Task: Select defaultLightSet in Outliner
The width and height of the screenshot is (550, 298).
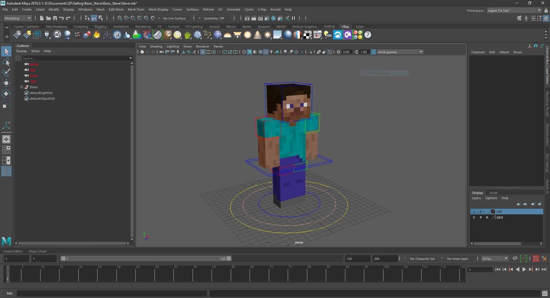Action: [x=41, y=93]
